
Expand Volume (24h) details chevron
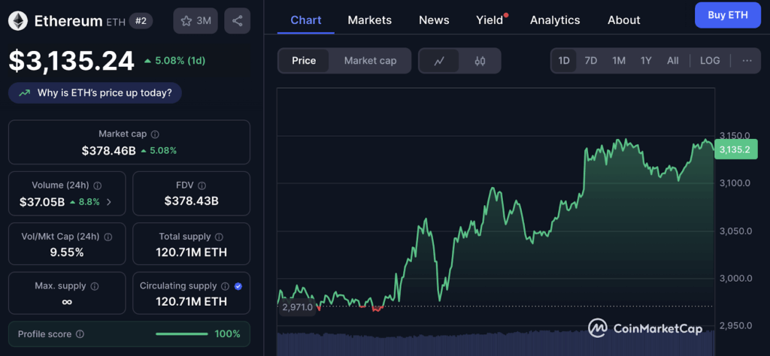click(110, 201)
